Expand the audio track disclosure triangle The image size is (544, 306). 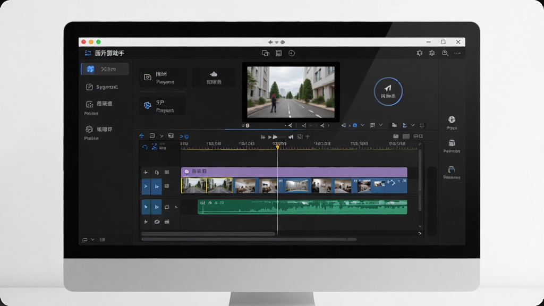click(176, 207)
